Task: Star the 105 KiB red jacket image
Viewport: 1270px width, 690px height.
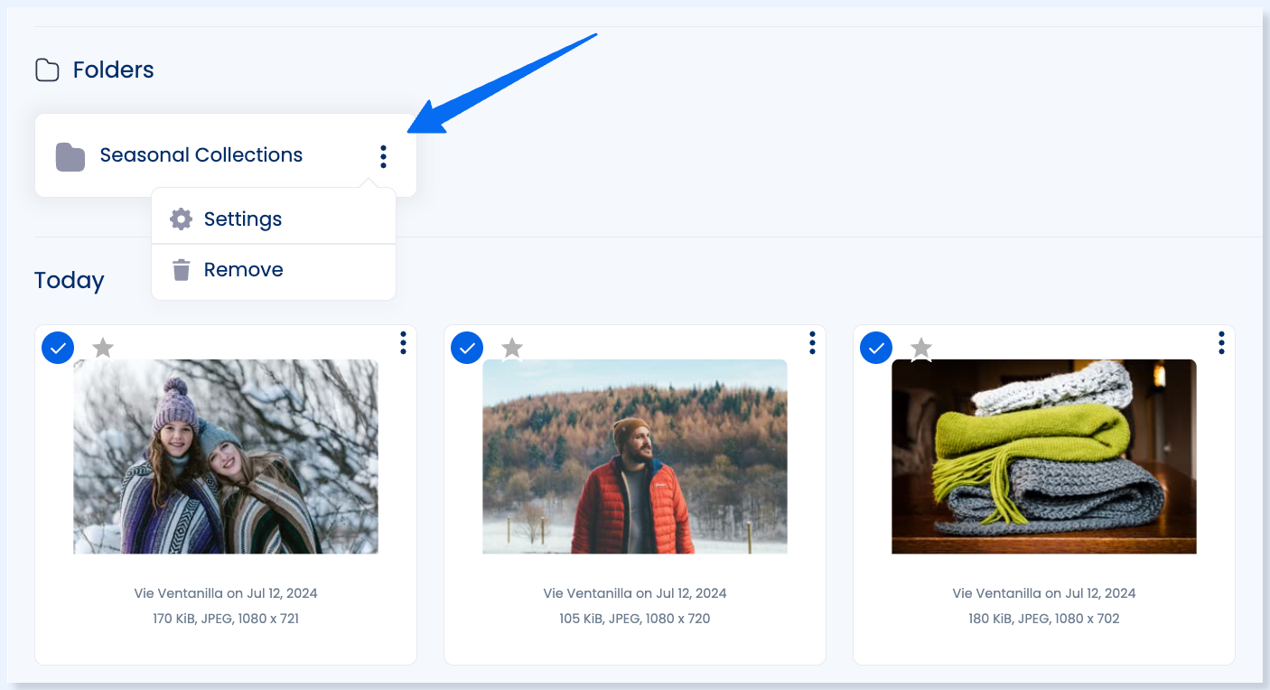Action: (x=512, y=347)
